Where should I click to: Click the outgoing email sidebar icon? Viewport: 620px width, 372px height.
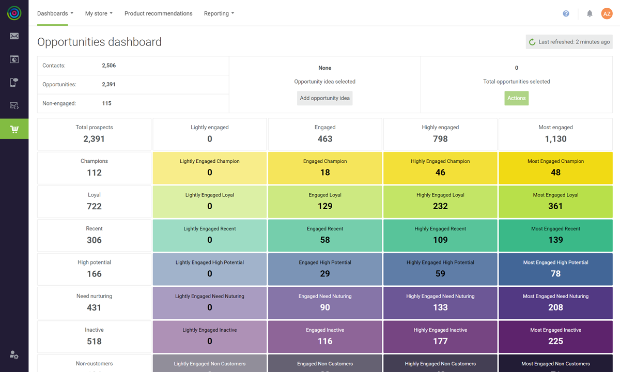14,105
